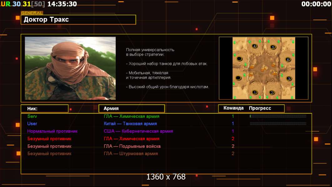This screenshot has height=187, width=332.
Task: Select Безумный противник with Подрывные войска army
Action: [49, 146]
